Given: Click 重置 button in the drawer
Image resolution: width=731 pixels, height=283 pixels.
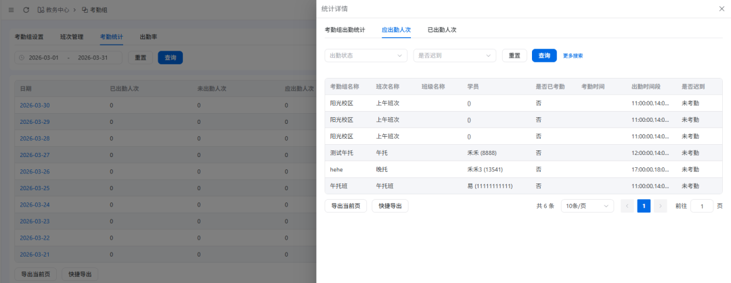Looking at the screenshot, I should tap(514, 56).
